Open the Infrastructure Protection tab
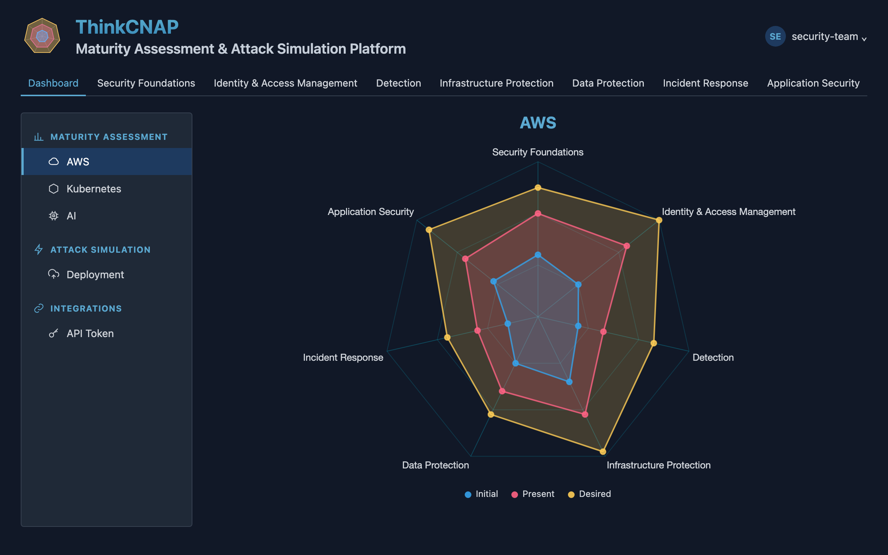The image size is (888, 555). 497,83
